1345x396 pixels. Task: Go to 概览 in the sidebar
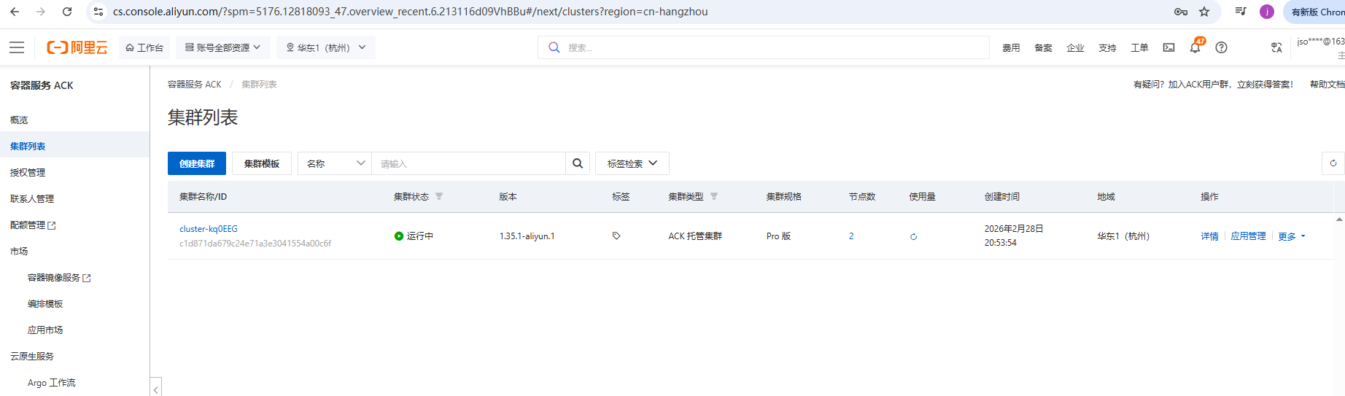point(19,120)
